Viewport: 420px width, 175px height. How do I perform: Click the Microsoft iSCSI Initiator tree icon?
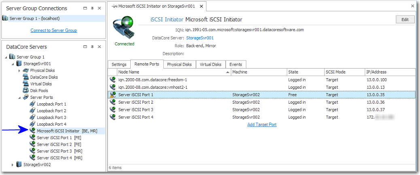32,131
